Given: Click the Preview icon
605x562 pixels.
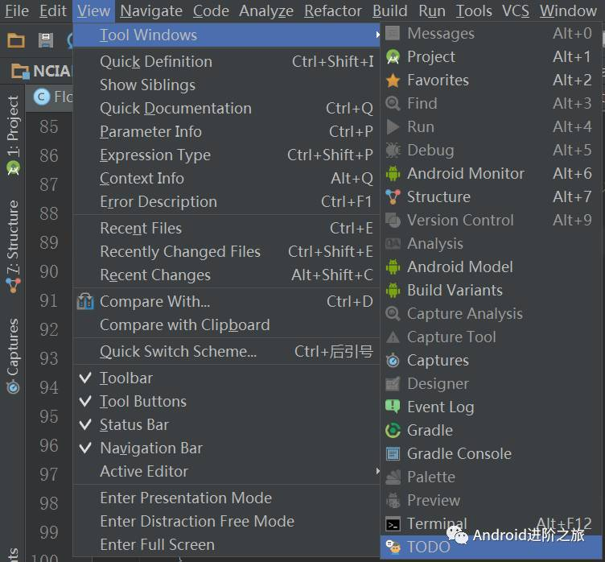Looking at the screenshot, I should (393, 501).
